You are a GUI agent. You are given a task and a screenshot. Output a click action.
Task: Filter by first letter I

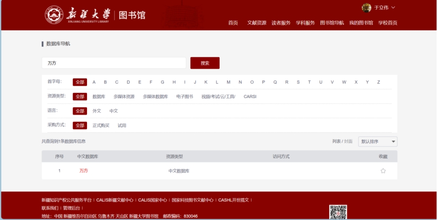tap(185, 82)
